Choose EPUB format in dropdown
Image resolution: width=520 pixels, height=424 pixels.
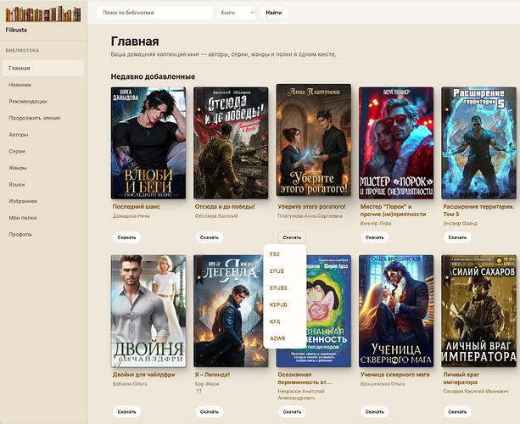284,271
